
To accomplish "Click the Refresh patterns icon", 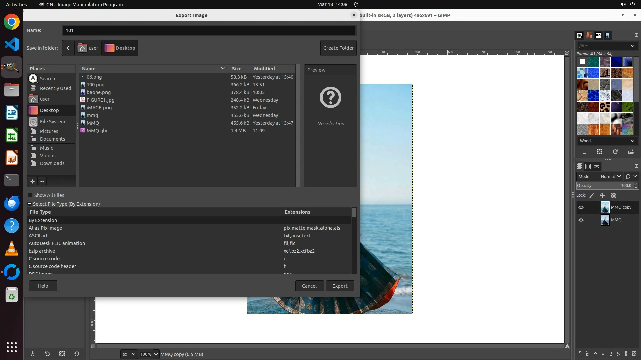I will click(615, 152).
